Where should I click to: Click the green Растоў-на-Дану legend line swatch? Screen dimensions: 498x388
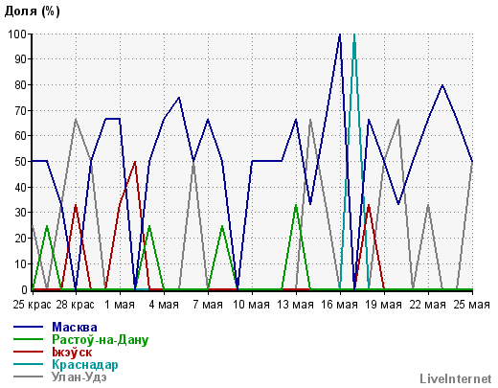tap(28, 339)
